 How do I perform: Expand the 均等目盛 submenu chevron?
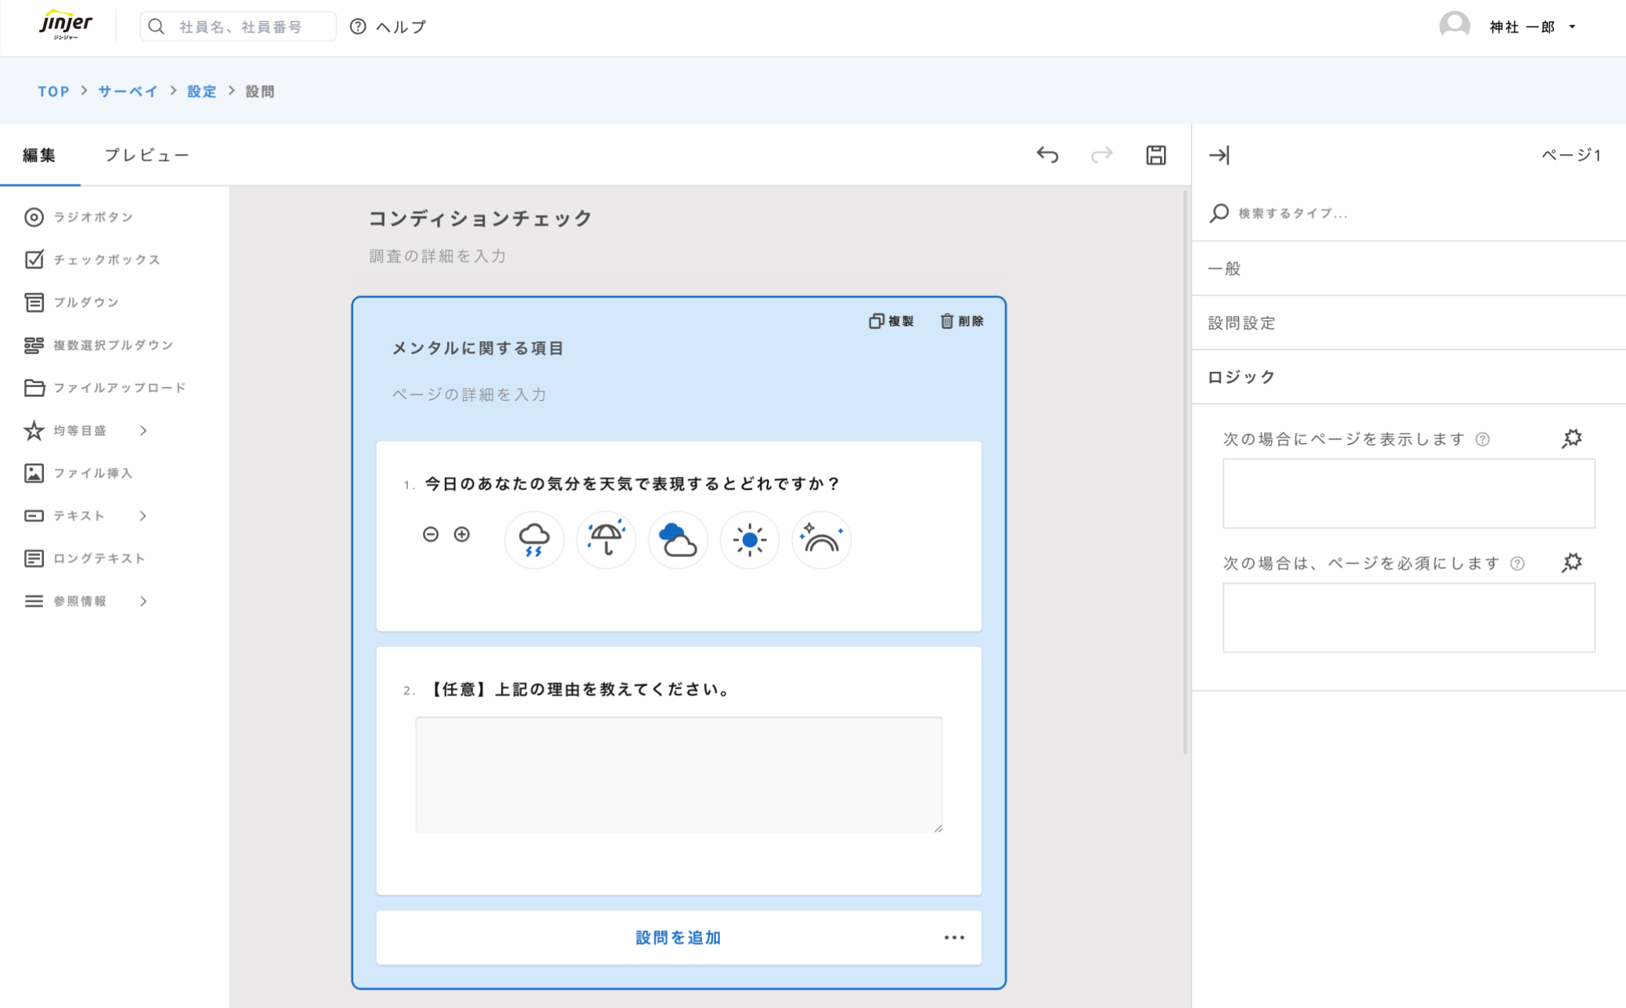click(143, 431)
